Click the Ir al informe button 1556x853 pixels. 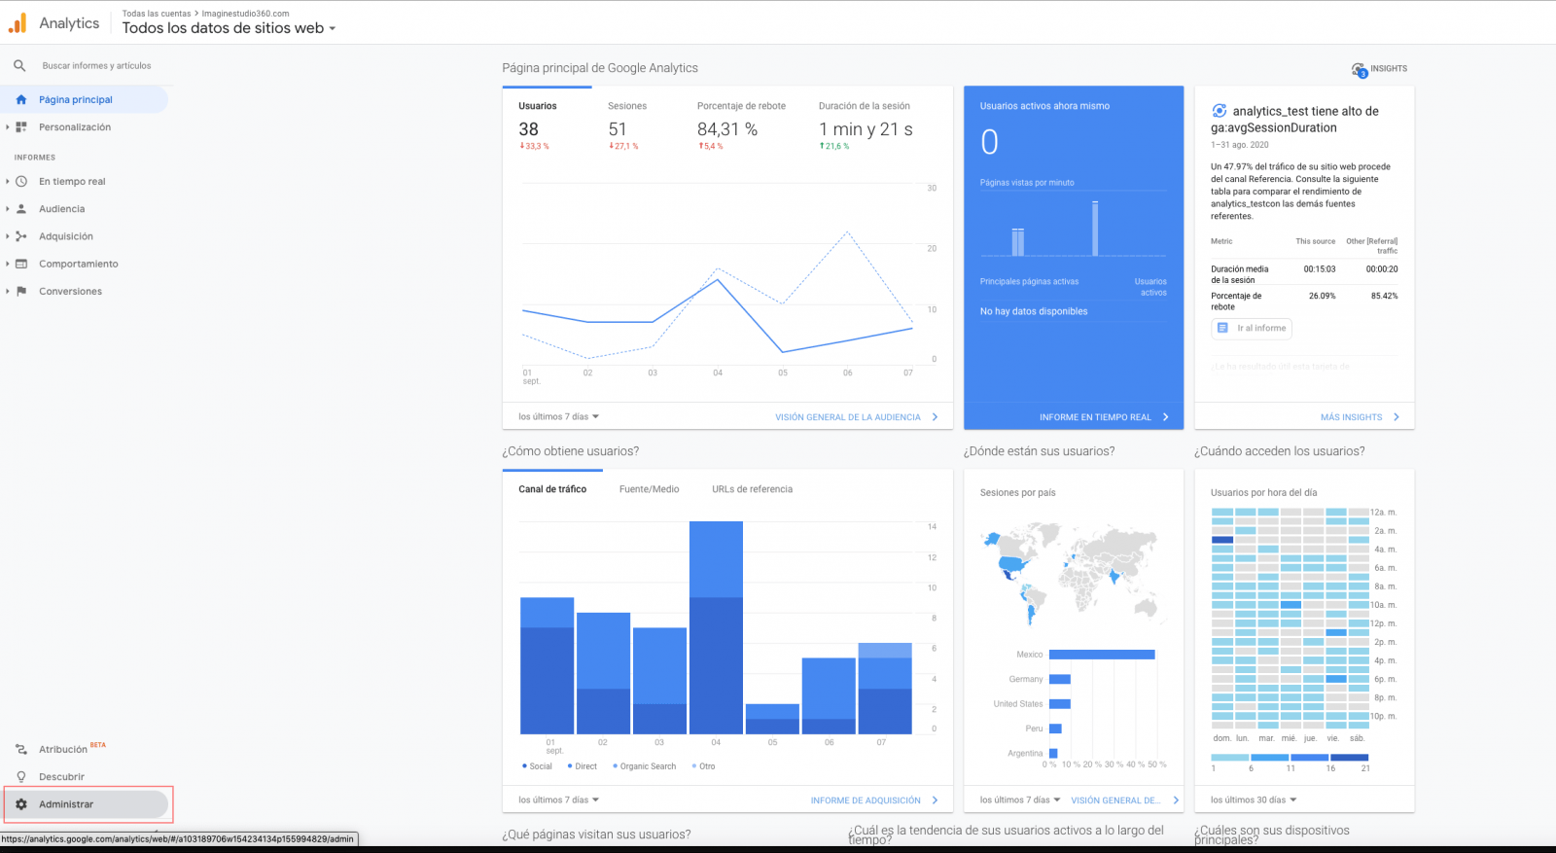pos(1252,328)
